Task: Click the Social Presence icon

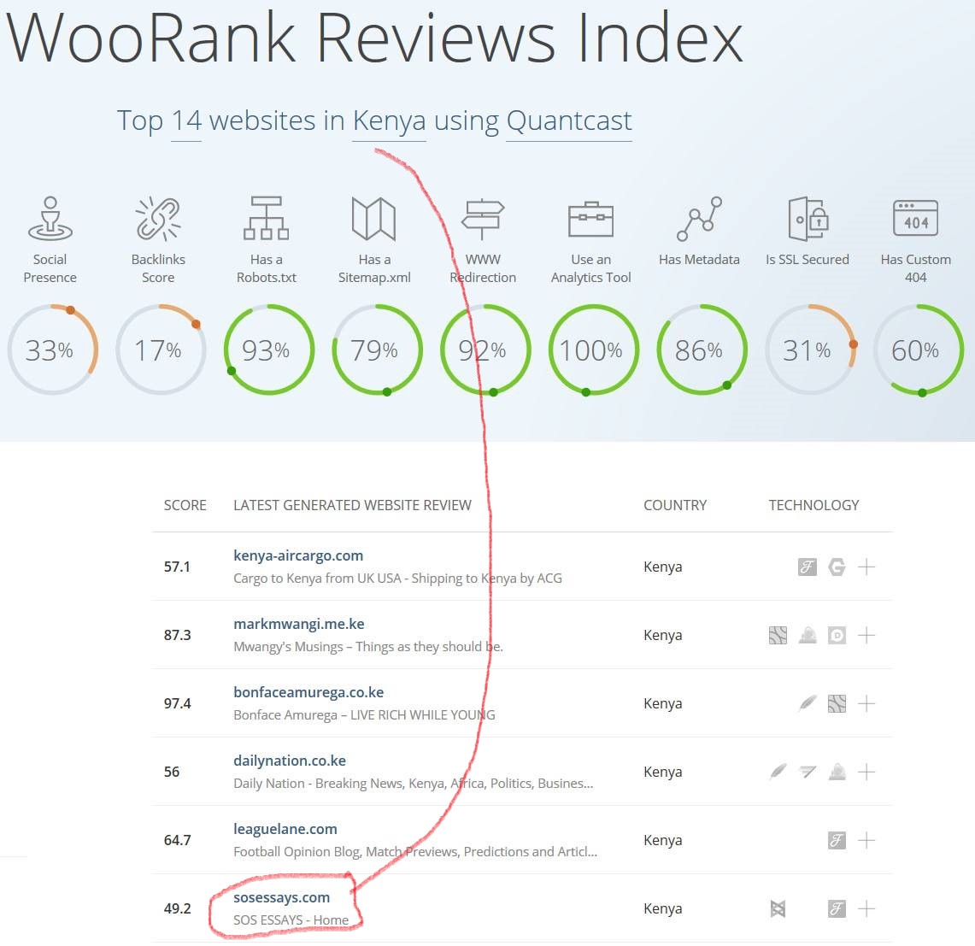Action: (50, 218)
